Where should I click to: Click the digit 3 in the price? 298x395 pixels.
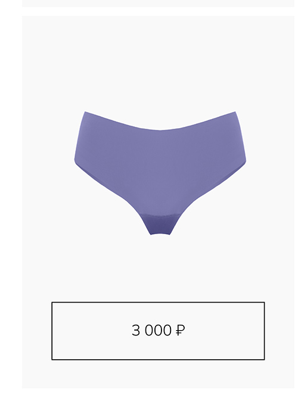pos(135,330)
